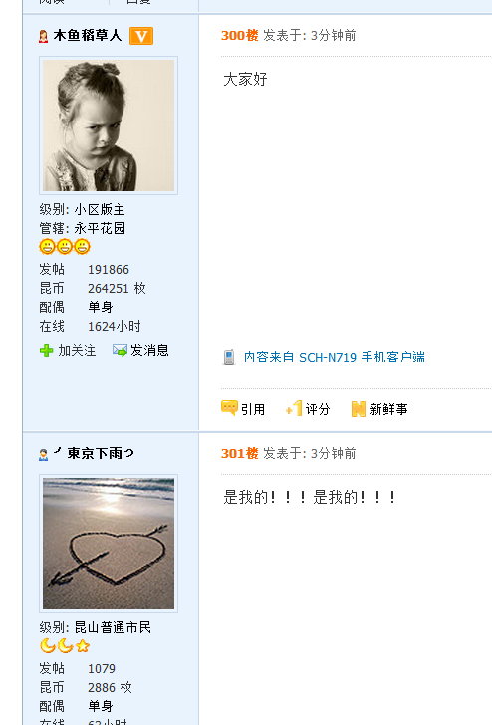Send message via 发消息 link
Viewport: 492px width, 725px height.
(x=149, y=350)
